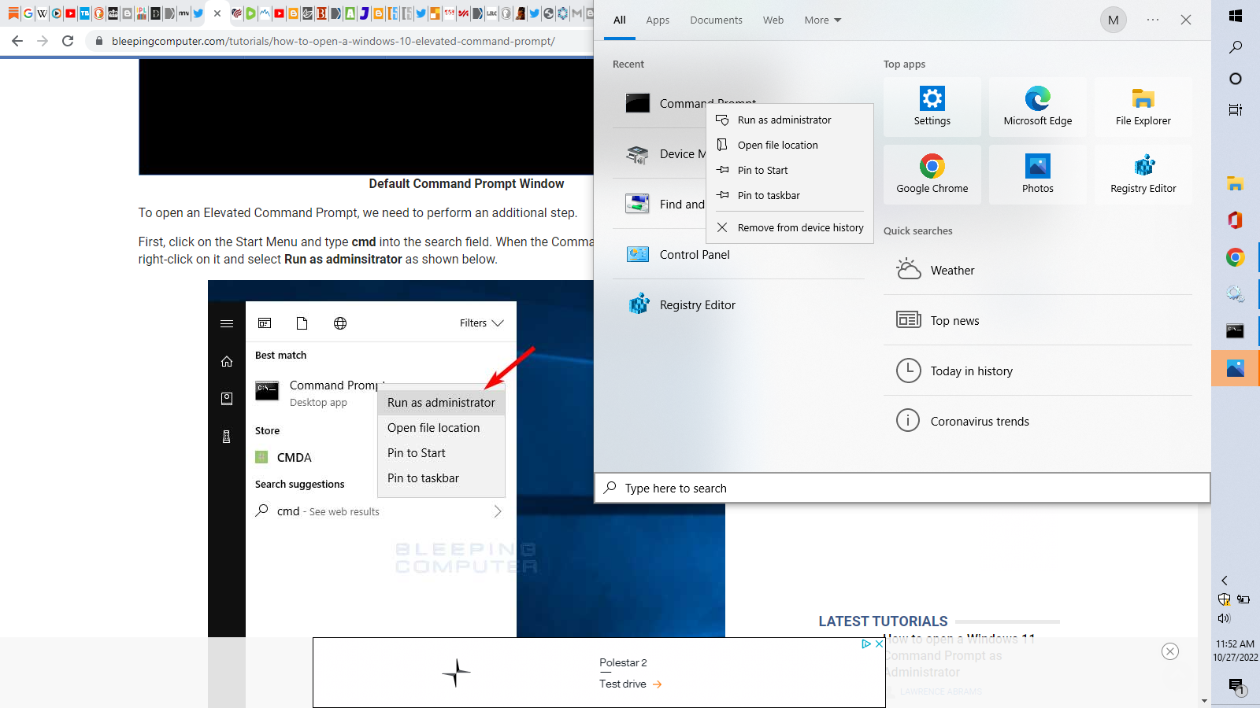The height and width of the screenshot is (708, 1260).
Task: Click the 'Type here to search' box
Action: coord(902,488)
